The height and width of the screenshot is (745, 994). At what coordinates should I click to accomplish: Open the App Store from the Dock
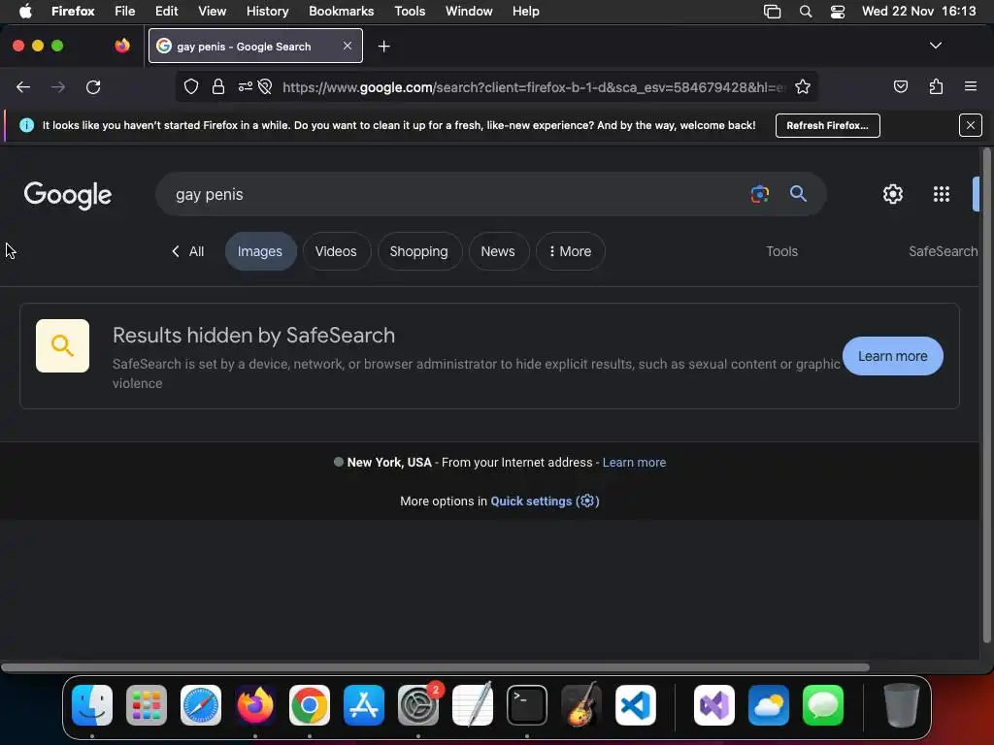[364, 705]
